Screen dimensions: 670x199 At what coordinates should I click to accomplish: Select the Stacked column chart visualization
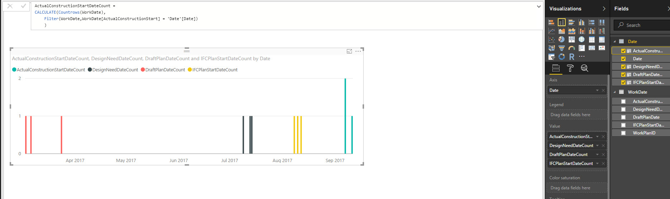click(x=562, y=22)
